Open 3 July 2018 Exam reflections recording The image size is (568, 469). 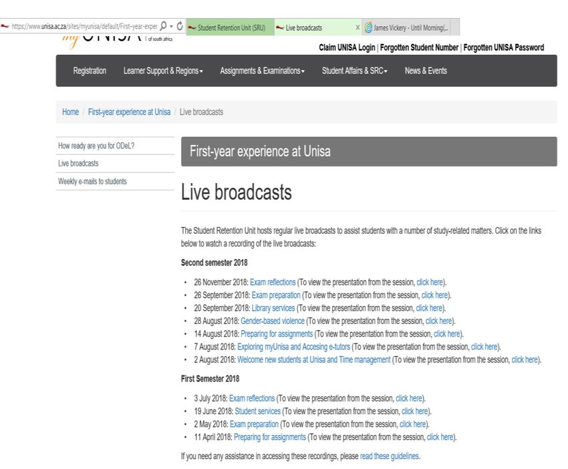[252, 398]
